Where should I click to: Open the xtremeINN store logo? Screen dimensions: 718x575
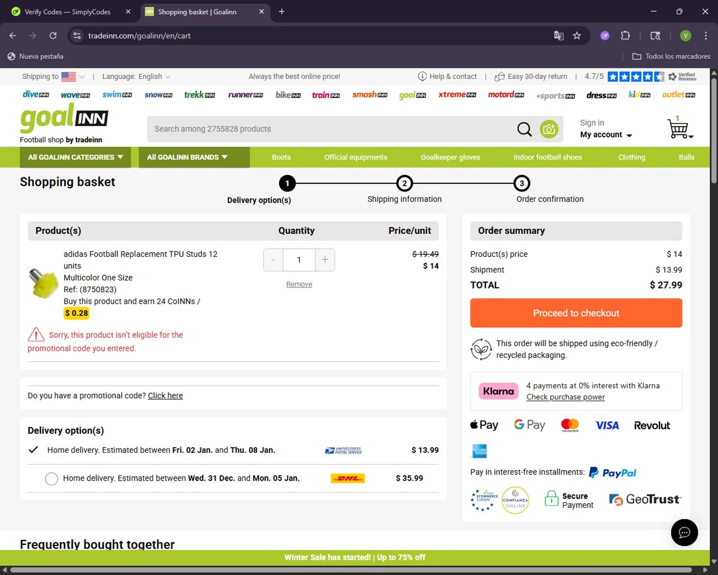[457, 94]
